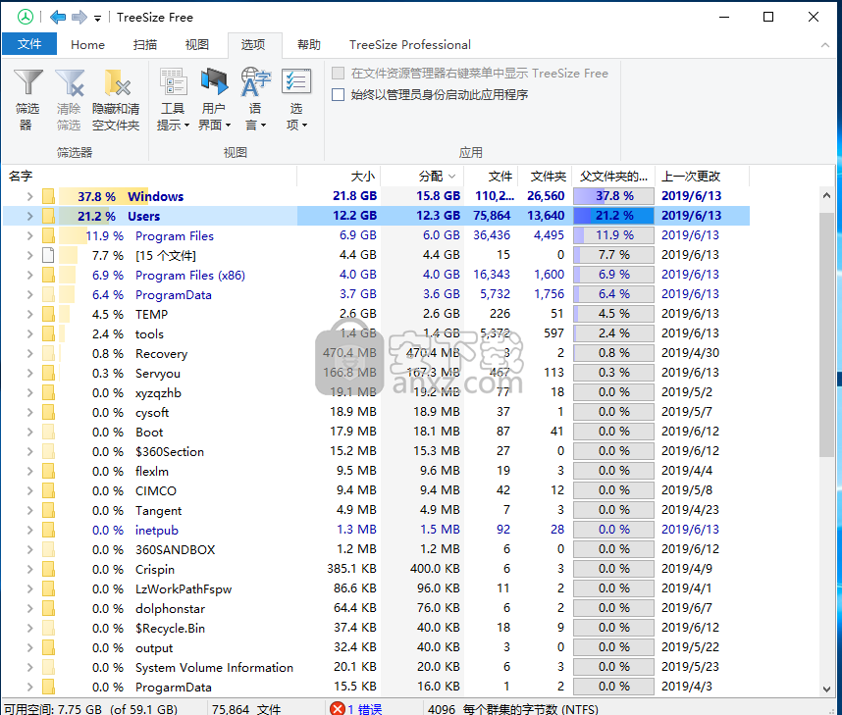
Task: Switch to the 扫描 scan tab
Action: tap(145, 44)
